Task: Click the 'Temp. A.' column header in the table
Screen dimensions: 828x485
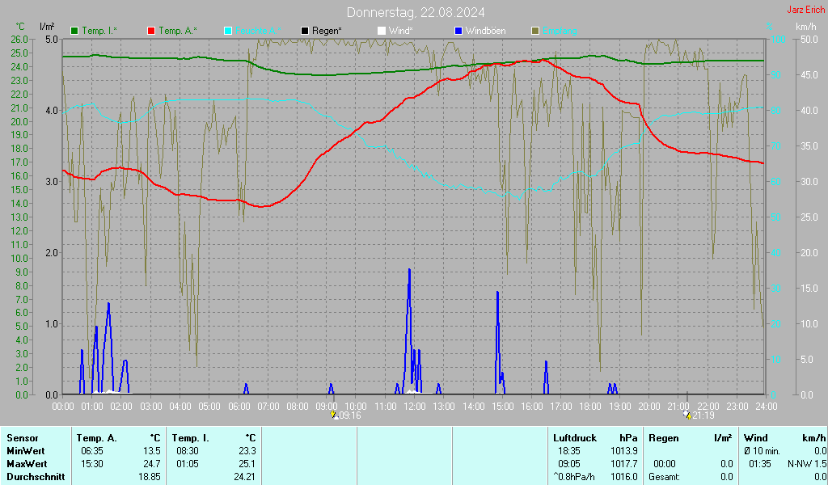Action: pyautogui.click(x=97, y=438)
